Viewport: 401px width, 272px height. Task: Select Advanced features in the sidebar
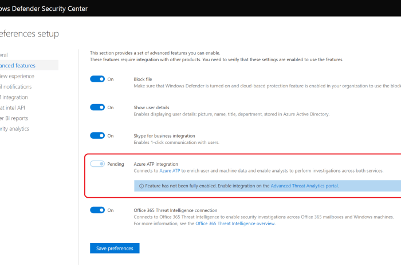18,66
